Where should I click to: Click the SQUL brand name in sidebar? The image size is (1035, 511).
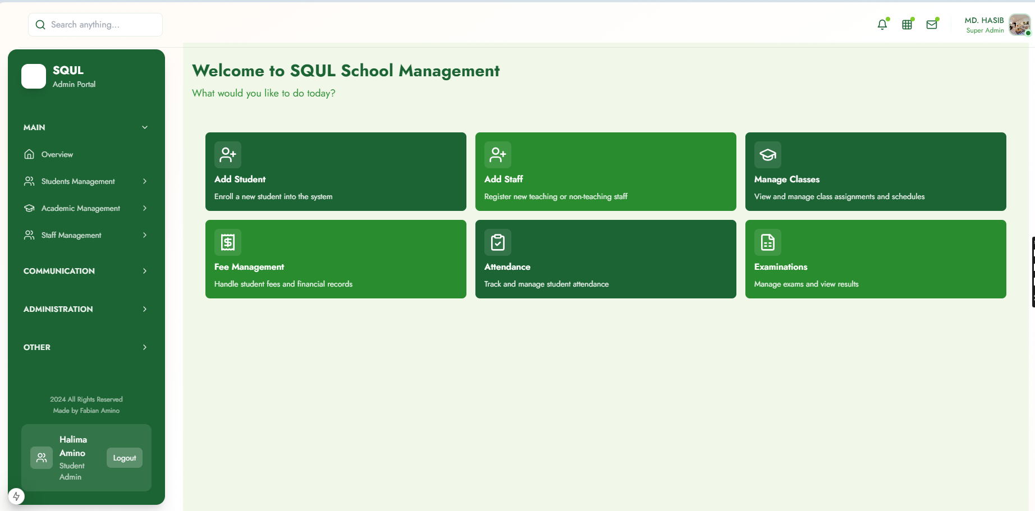(x=68, y=70)
